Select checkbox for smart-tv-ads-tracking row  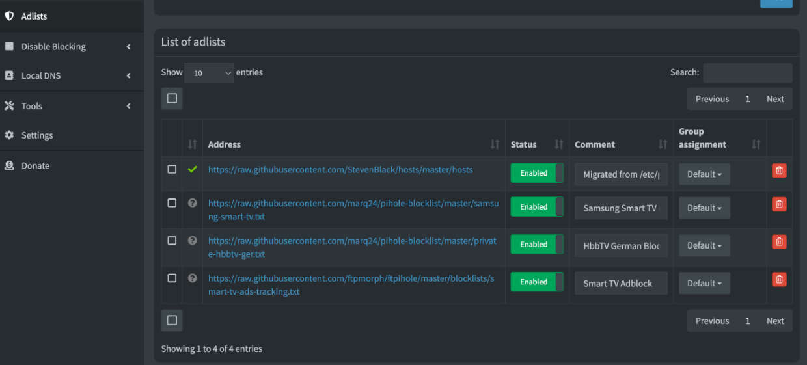pos(172,278)
